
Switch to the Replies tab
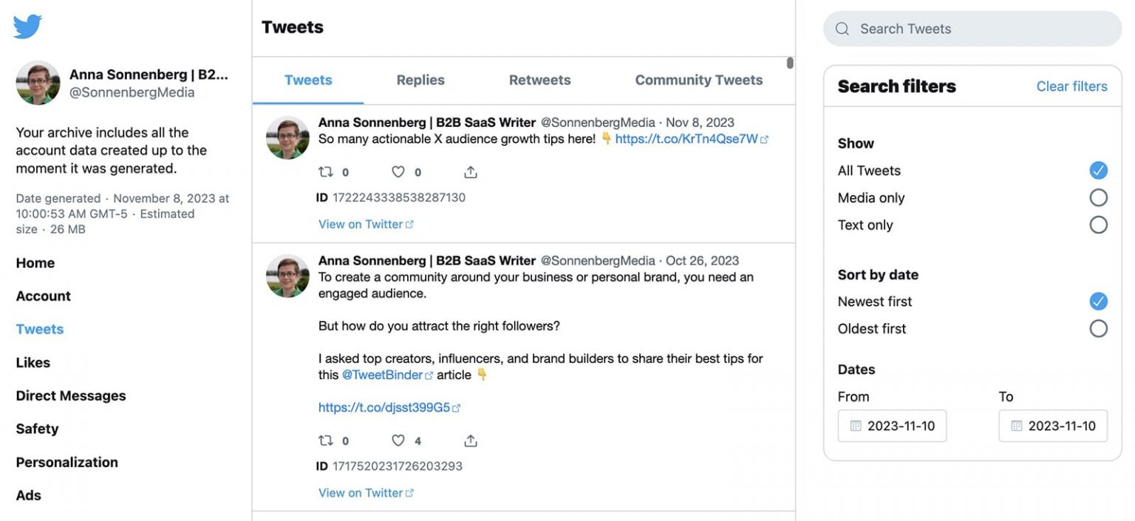pos(420,80)
